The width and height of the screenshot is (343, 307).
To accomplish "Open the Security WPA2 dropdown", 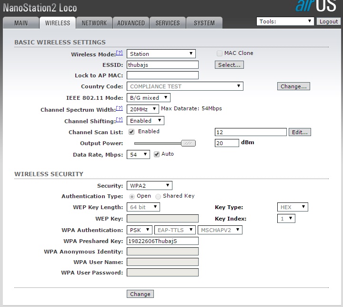I will [149, 185].
